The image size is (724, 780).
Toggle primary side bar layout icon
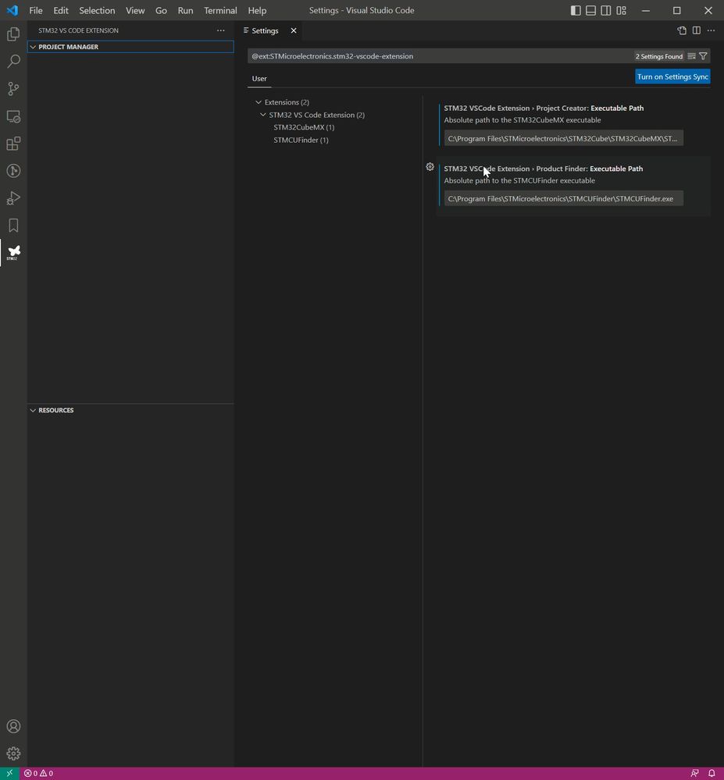[576, 10]
